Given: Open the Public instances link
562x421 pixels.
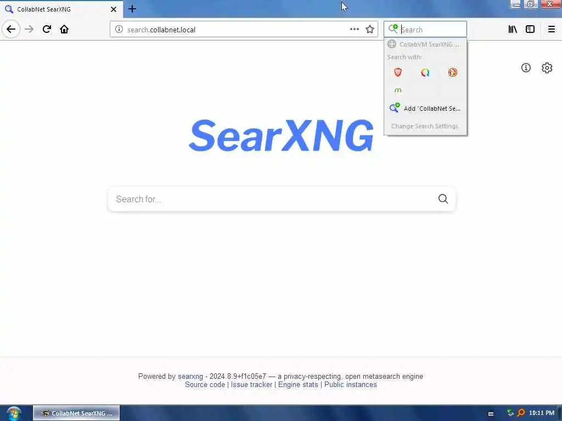Looking at the screenshot, I should point(351,384).
